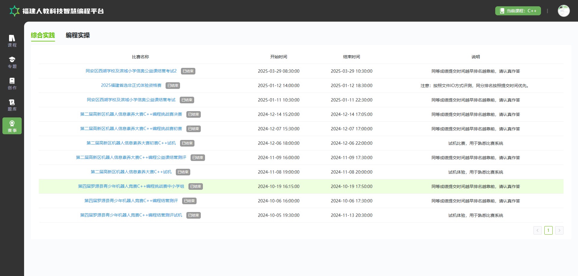578x276 pixels.
Task: Click 已结束 badge beside 第二届高新区机器人信息素养大赛C++试机
Action: pyautogui.click(x=183, y=172)
